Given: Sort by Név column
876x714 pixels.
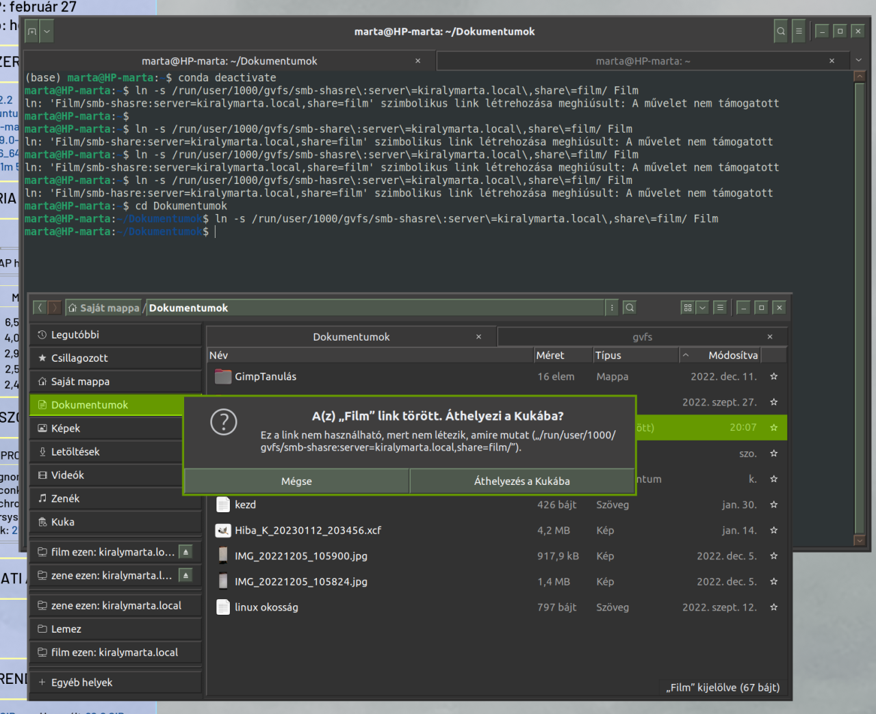Looking at the screenshot, I should click(x=370, y=355).
